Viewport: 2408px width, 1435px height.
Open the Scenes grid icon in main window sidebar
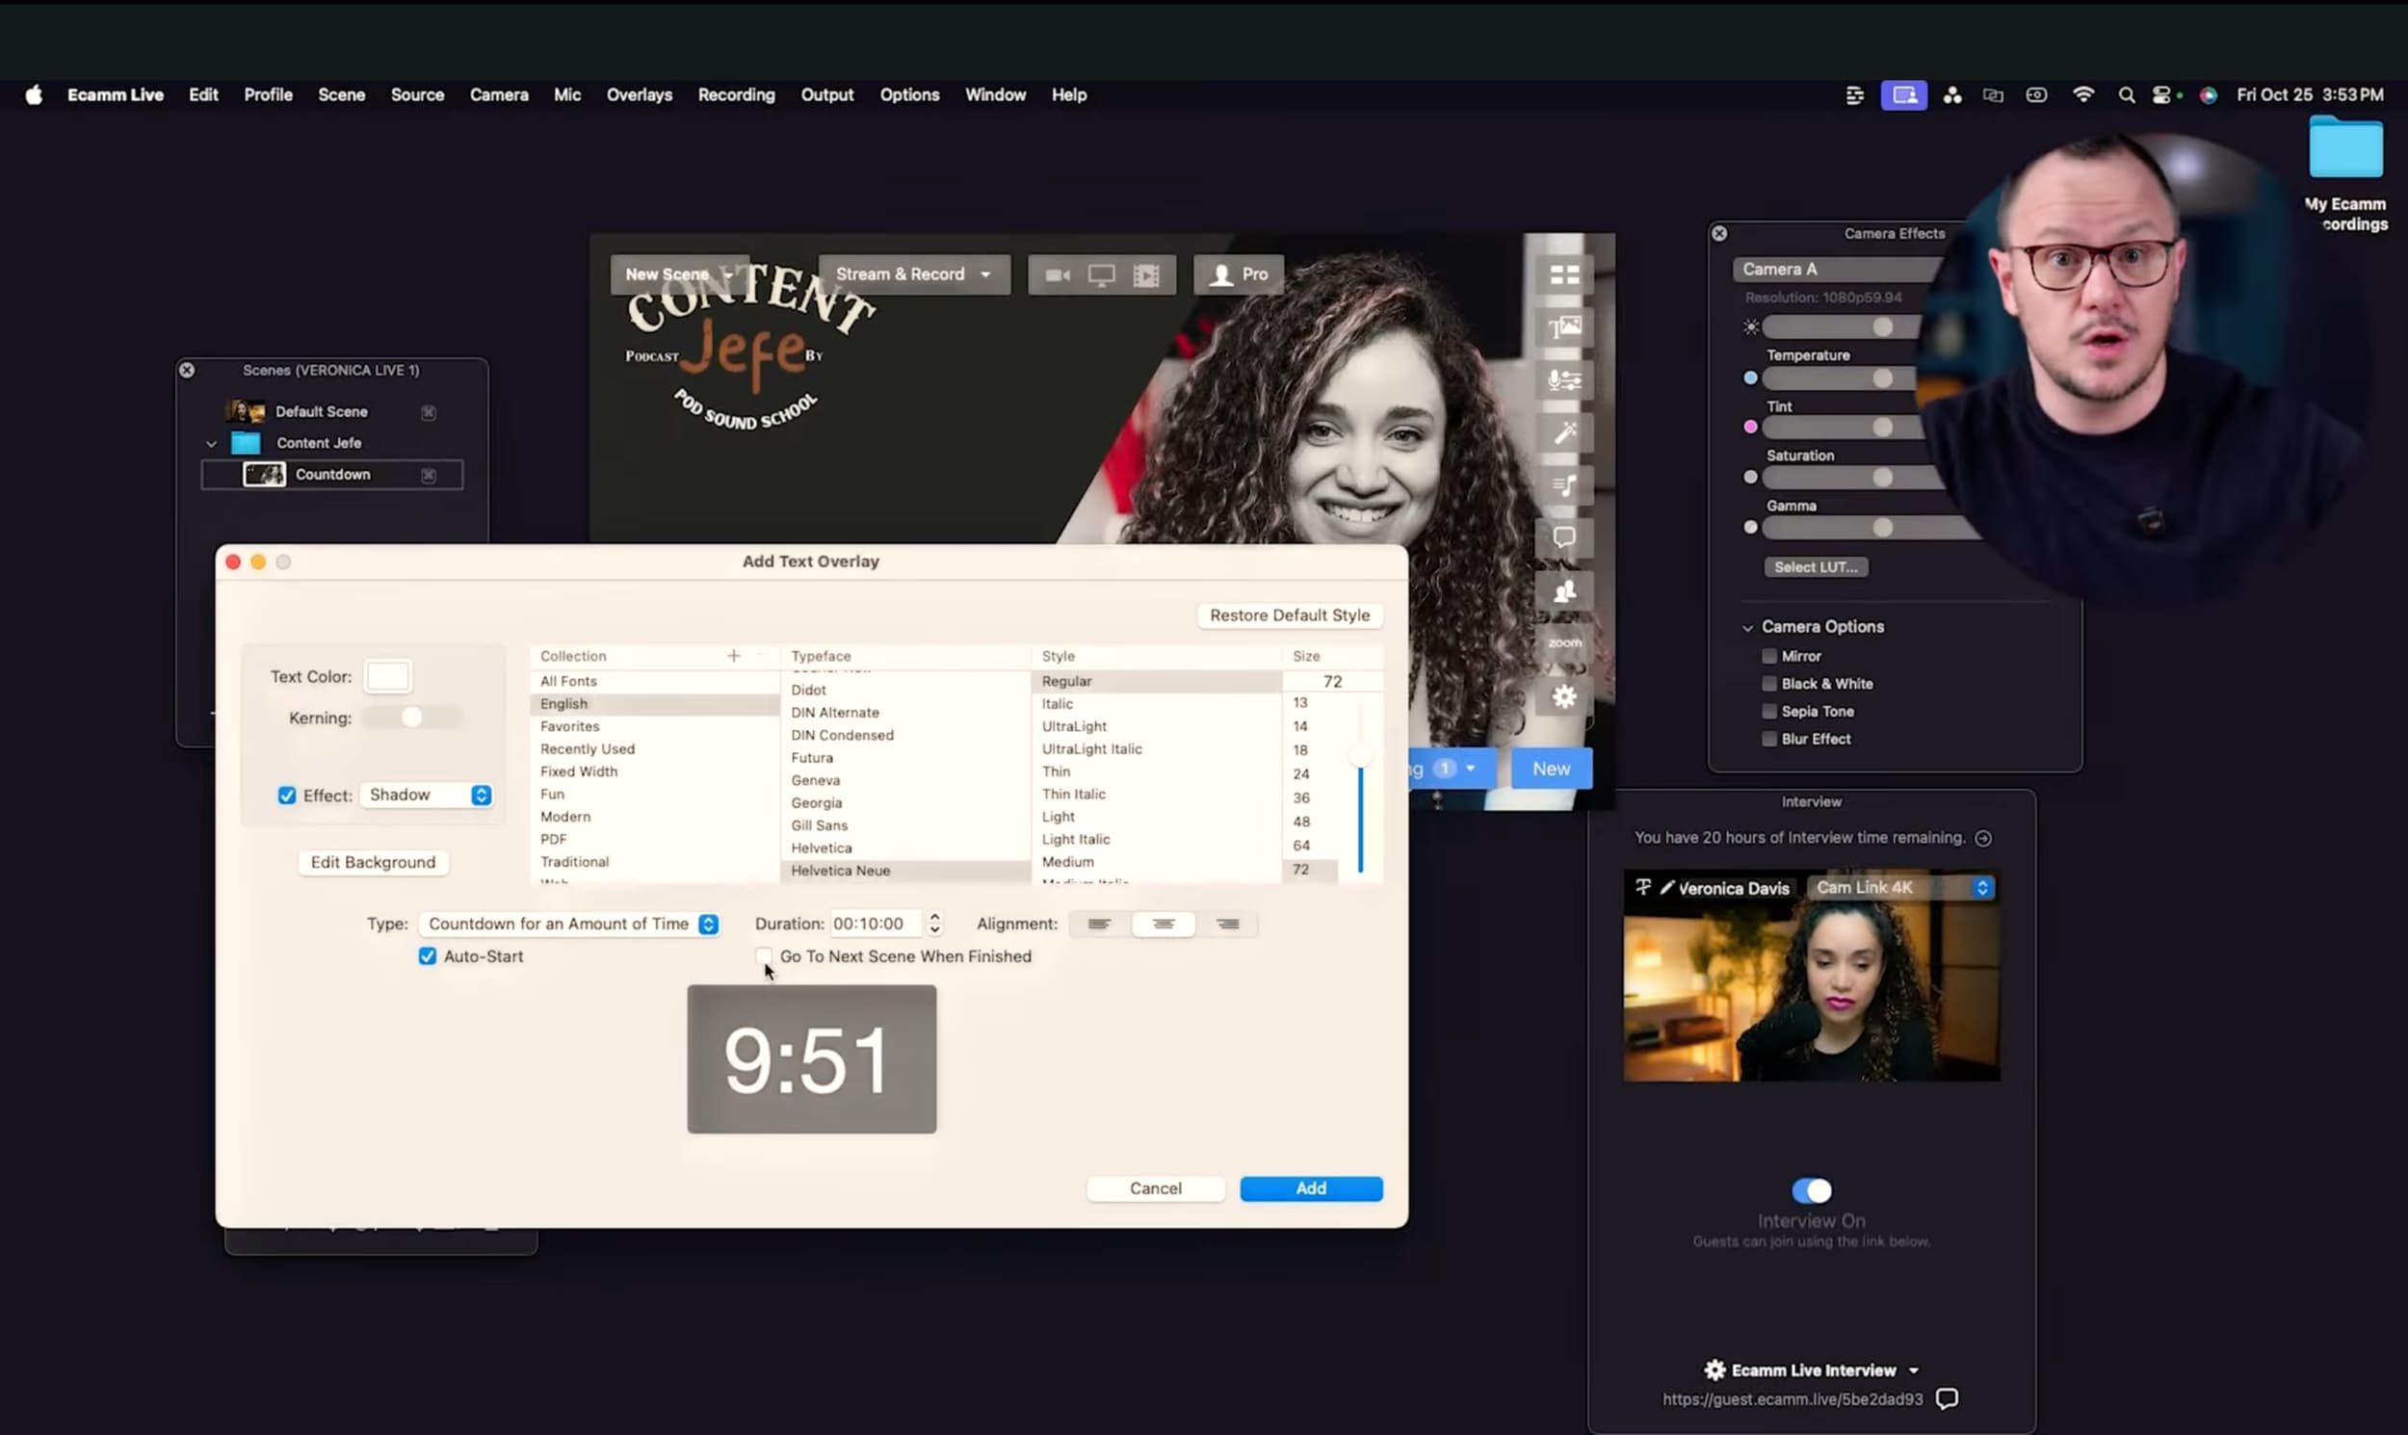pyautogui.click(x=1563, y=274)
